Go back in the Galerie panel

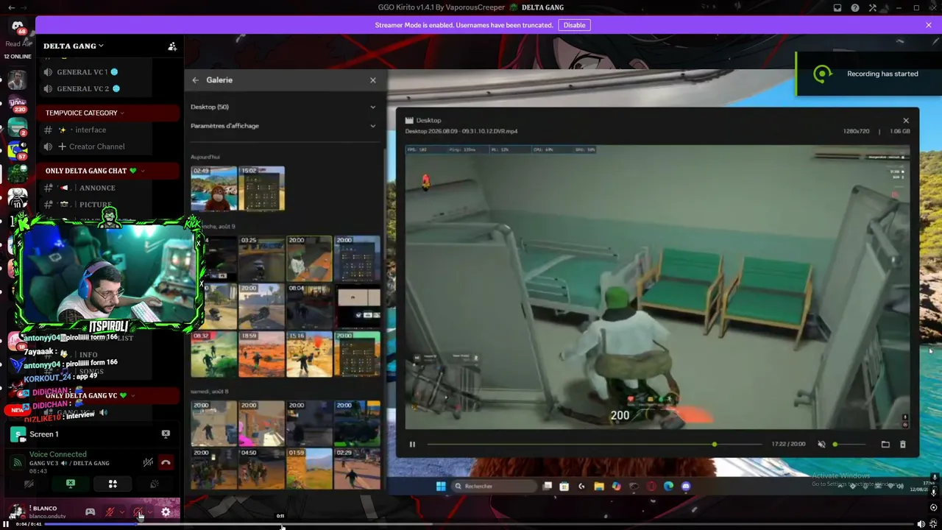tap(195, 80)
